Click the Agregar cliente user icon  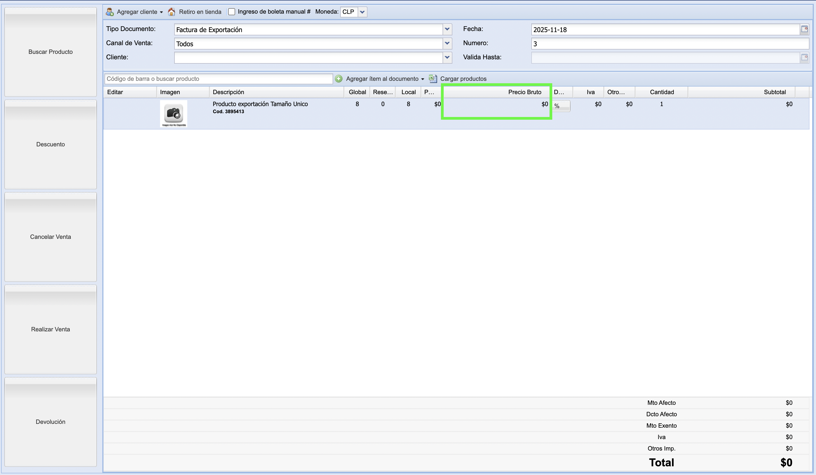tap(110, 12)
